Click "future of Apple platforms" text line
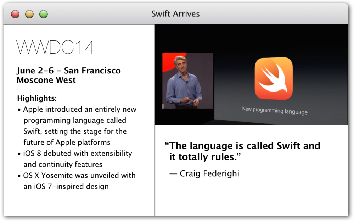 [x=67, y=143]
